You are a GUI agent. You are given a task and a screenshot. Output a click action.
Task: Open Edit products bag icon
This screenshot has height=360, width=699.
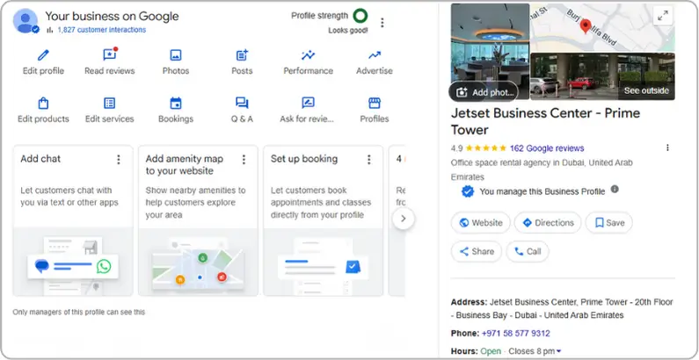point(43,104)
